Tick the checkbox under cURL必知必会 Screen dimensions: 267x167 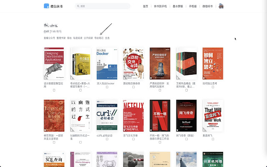tap(107, 139)
